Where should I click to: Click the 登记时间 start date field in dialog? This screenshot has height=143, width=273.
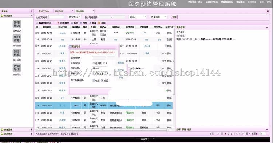[x=99, y=58]
